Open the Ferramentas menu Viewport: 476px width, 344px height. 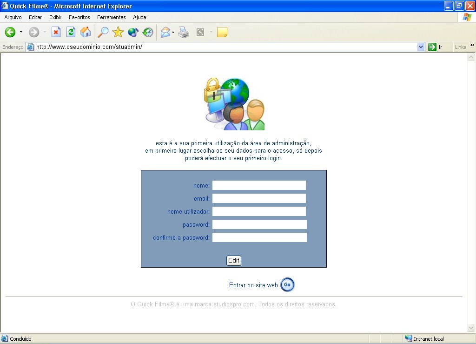[111, 17]
